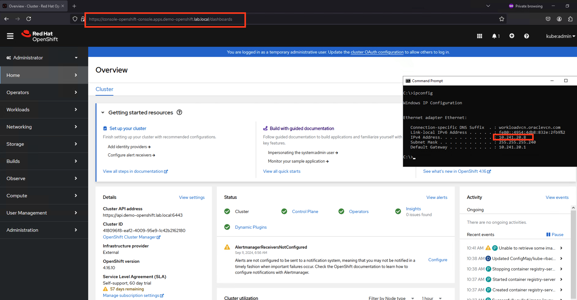Expand the Updated ConfigMap/kube-rbac event
This screenshot has width=577, height=300.
[x=561, y=259]
